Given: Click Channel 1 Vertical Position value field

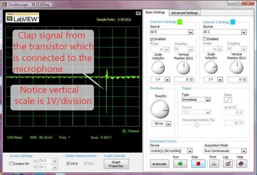Looking at the screenshot, I should click(x=235, y=79).
